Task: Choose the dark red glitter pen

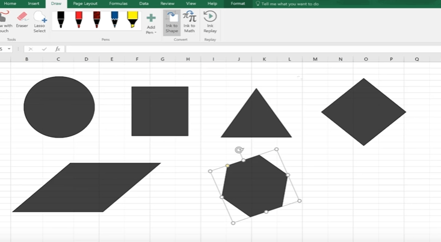Action: coord(97,20)
